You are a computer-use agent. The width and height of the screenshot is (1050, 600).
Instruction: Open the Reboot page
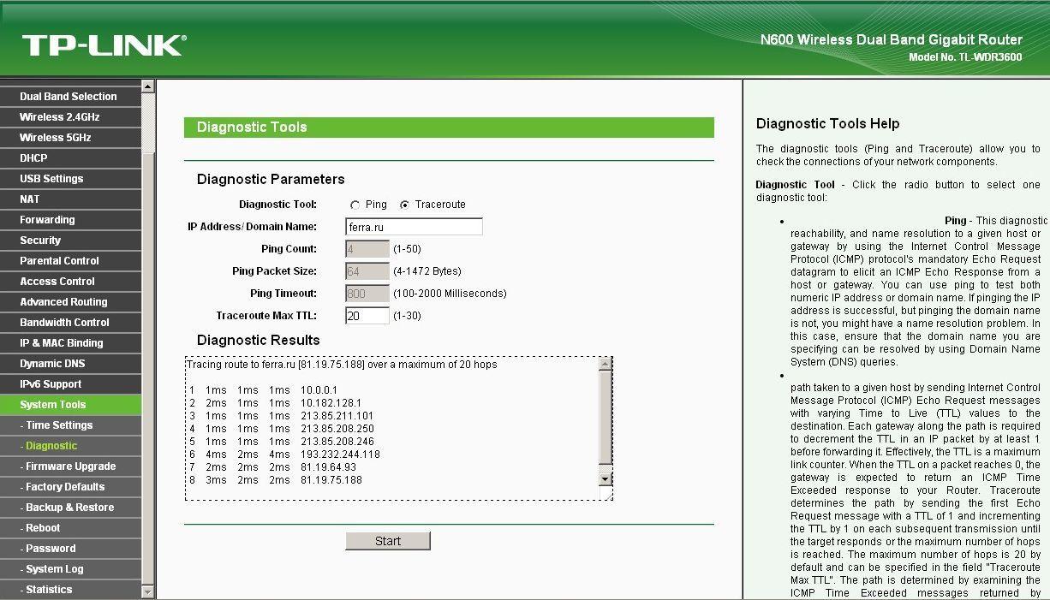point(43,528)
